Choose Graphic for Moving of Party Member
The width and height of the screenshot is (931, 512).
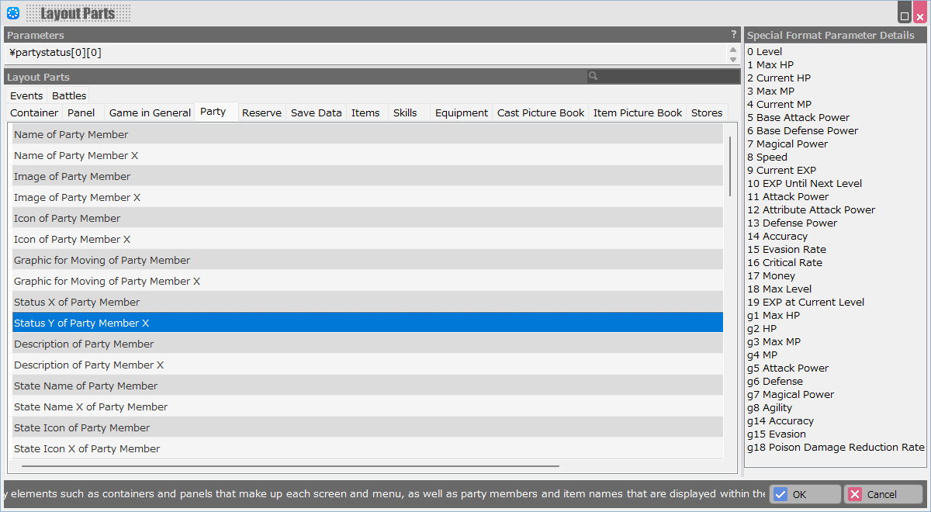[x=102, y=260]
